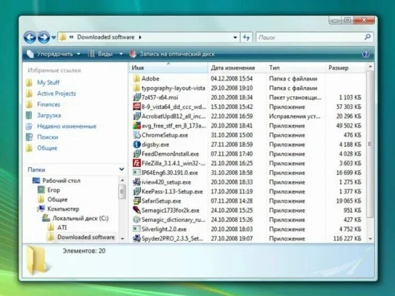Sort by the Размер column header
Viewport: 395px width, 296px height.
click(345, 68)
